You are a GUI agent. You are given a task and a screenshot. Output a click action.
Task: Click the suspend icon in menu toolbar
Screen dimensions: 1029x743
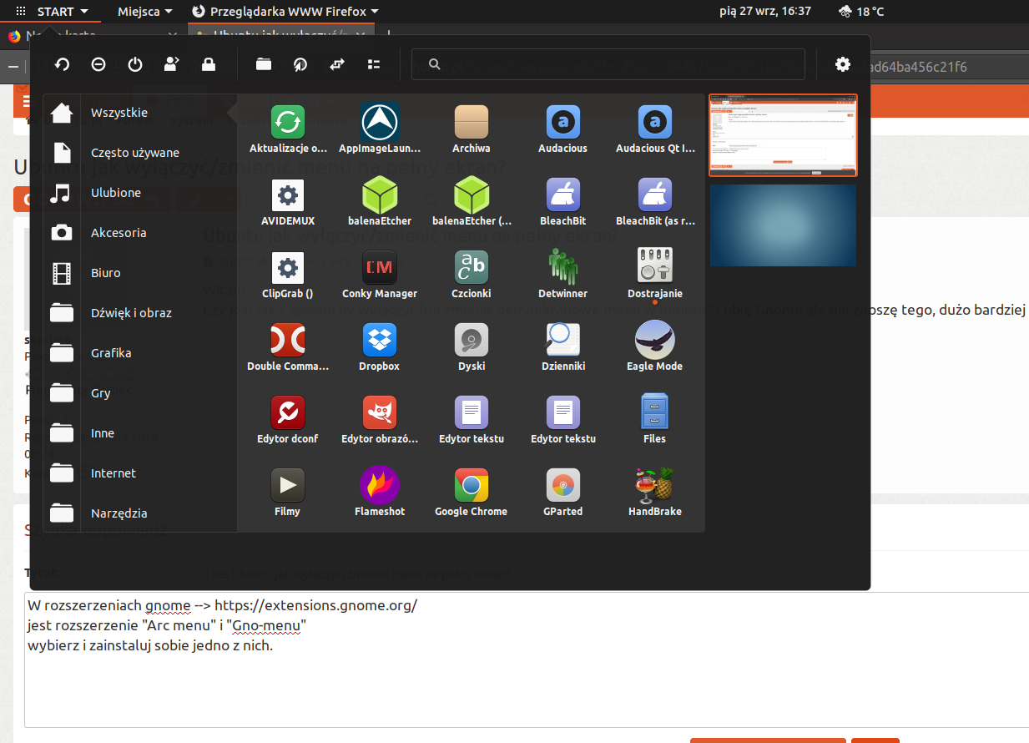pyautogui.click(x=98, y=64)
